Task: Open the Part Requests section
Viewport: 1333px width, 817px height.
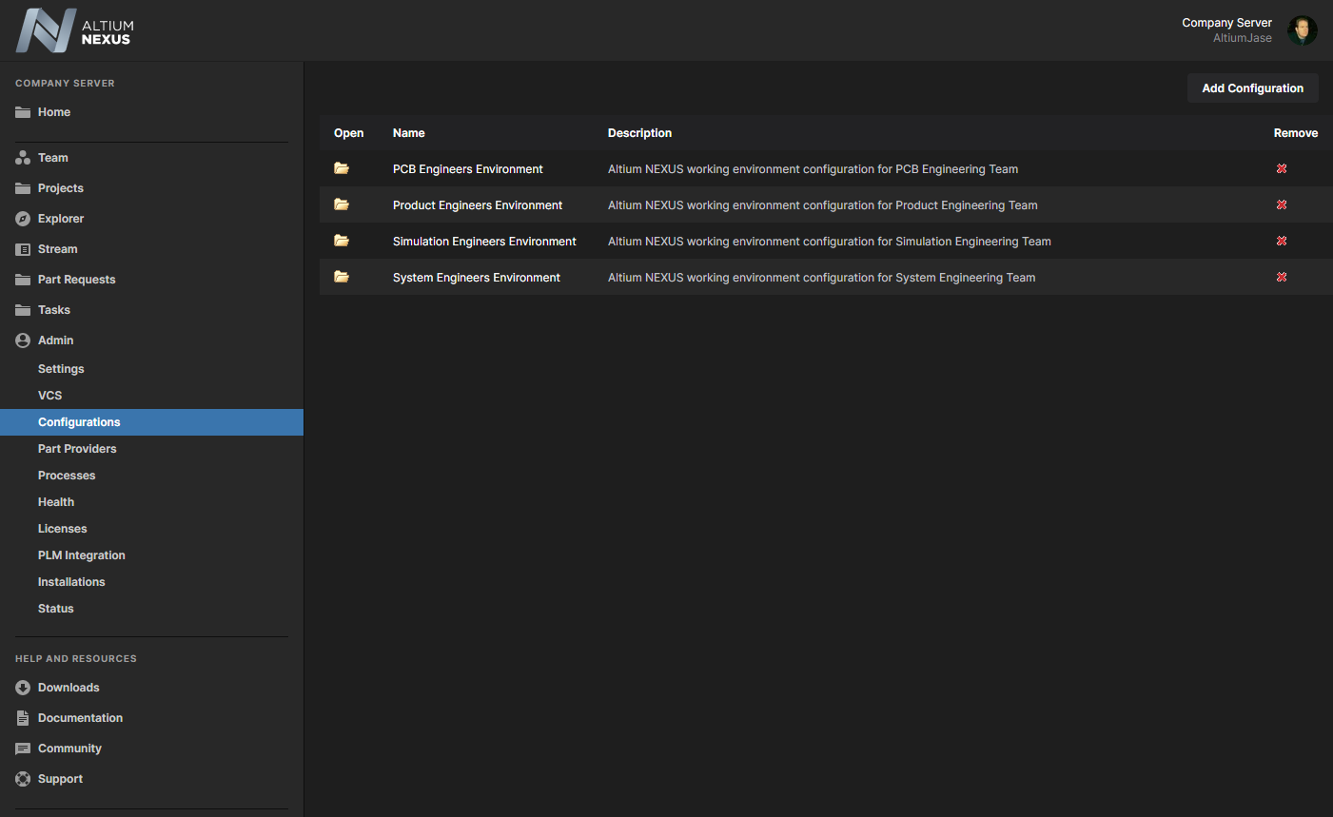Action: point(76,280)
